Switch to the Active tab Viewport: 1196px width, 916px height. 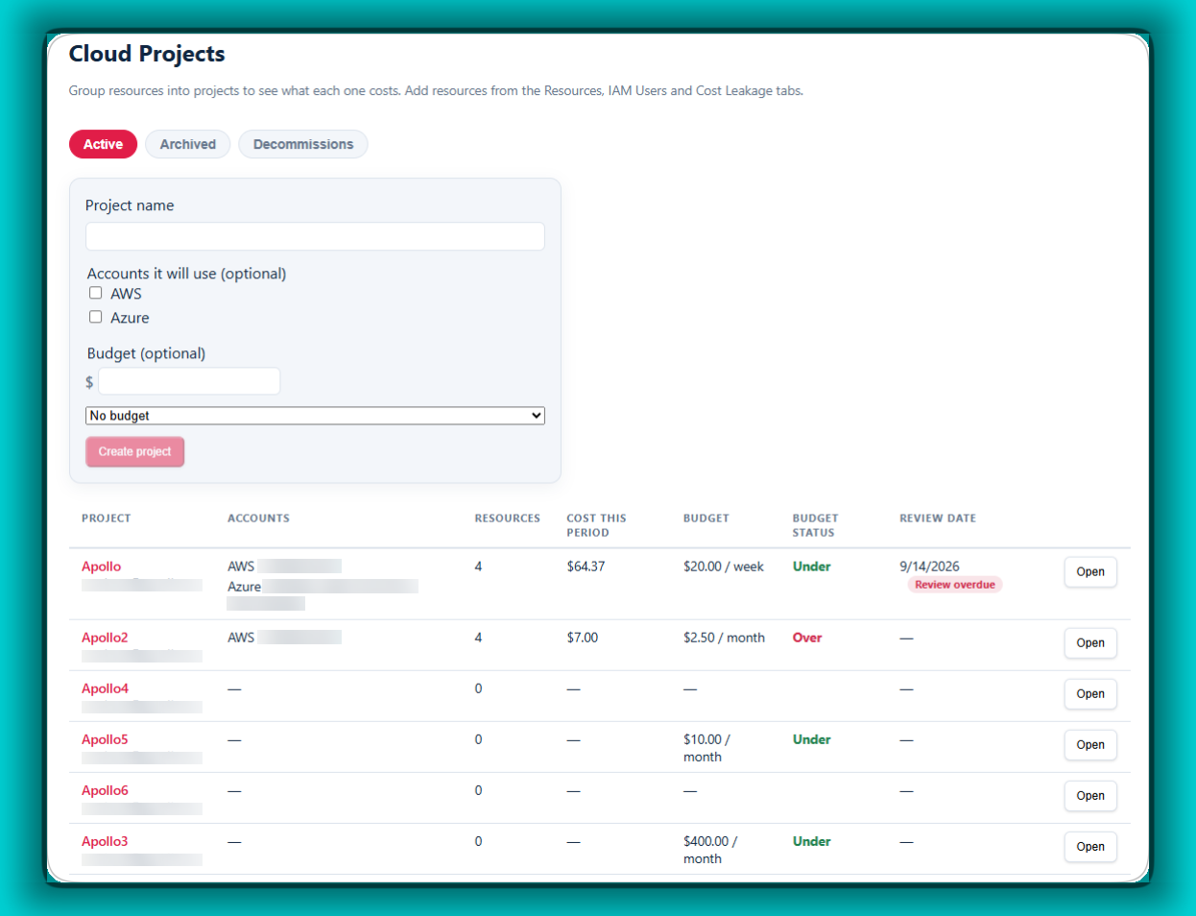tap(103, 144)
